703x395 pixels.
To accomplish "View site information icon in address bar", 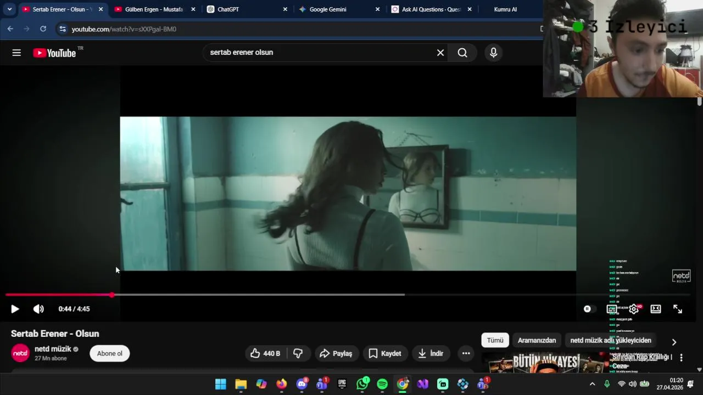I will (62, 29).
